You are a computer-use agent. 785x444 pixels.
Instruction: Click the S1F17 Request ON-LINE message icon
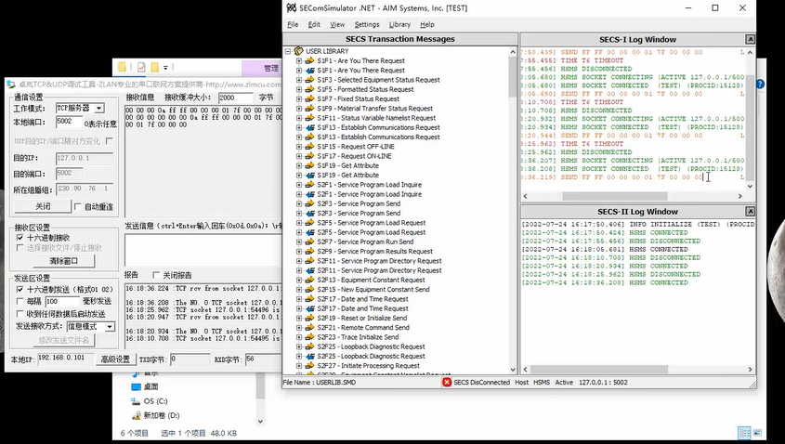(310, 156)
